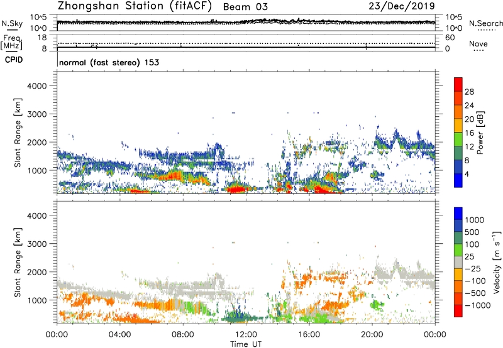
Task: Click the Slant Range [km] label of velocity panel
Action: [18, 263]
